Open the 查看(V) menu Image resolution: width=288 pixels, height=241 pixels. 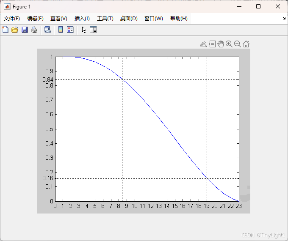click(59, 19)
